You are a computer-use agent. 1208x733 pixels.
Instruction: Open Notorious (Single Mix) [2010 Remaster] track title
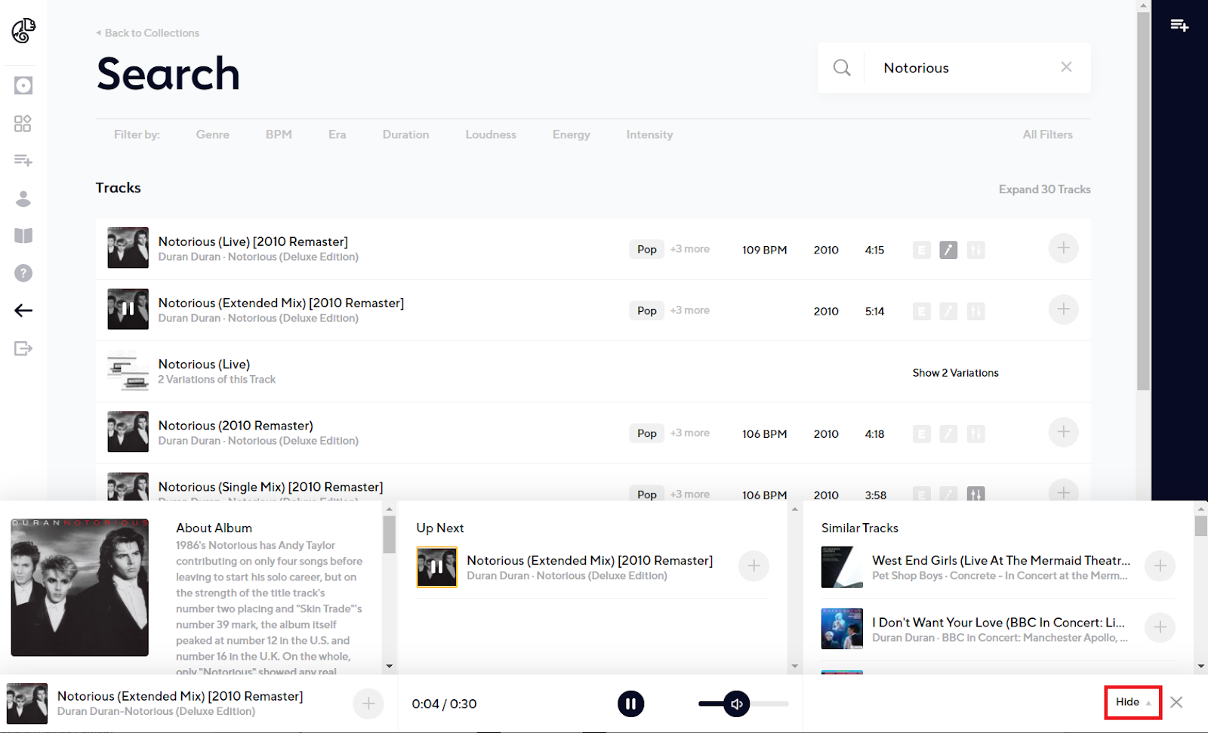(270, 487)
